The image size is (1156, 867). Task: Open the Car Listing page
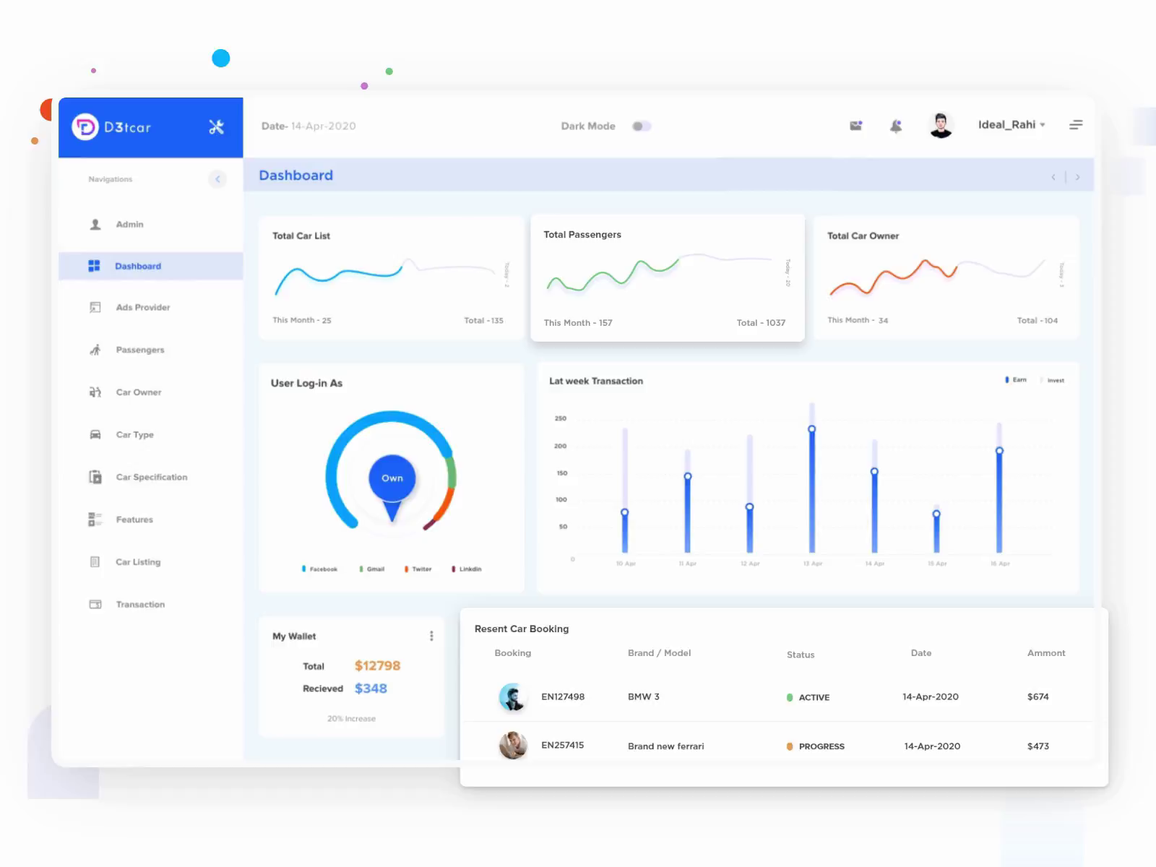[x=137, y=561]
